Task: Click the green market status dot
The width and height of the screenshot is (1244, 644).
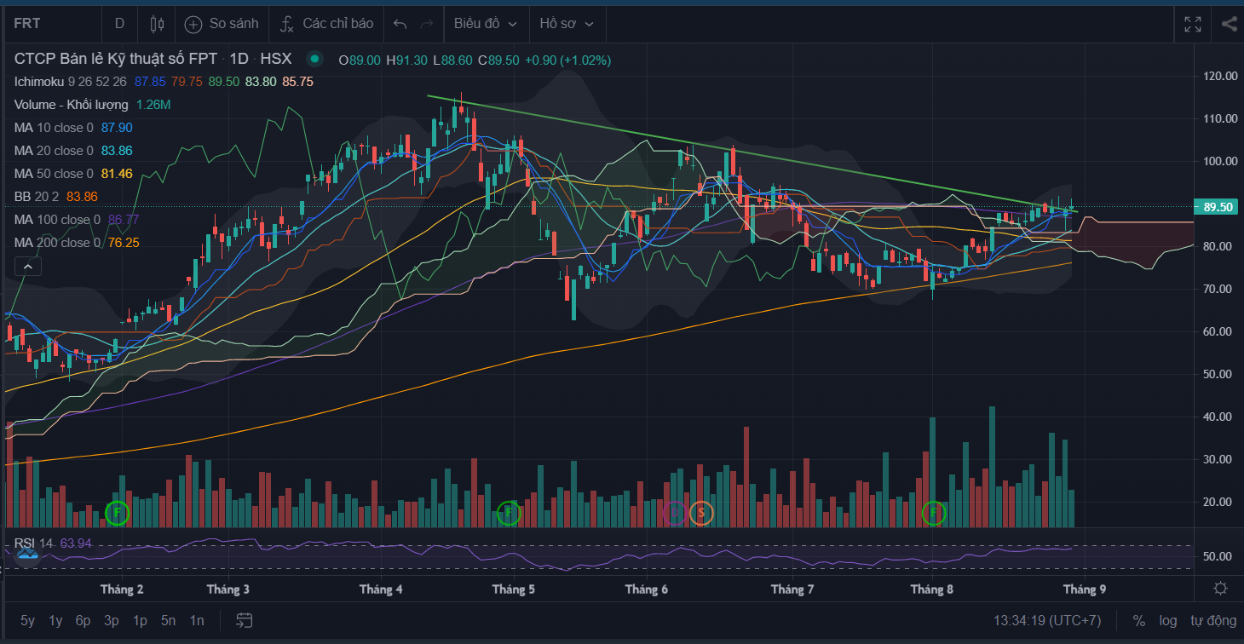Action: point(315,59)
